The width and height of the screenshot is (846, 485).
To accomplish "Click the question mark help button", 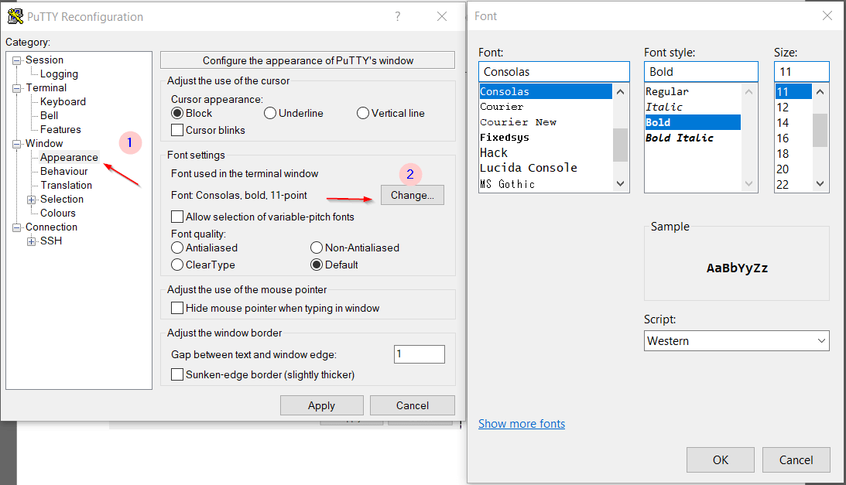I will pos(398,16).
